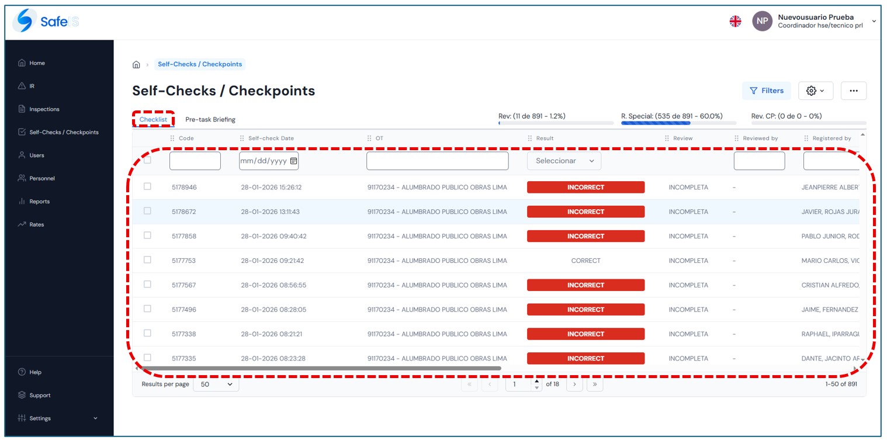Select the checkbox for row 5177753

[x=147, y=260]
